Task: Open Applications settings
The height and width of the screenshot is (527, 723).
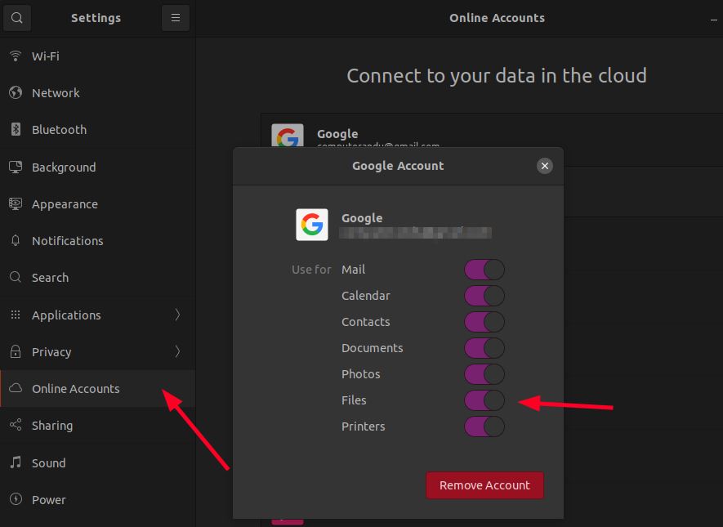Action: click(97, 315)
